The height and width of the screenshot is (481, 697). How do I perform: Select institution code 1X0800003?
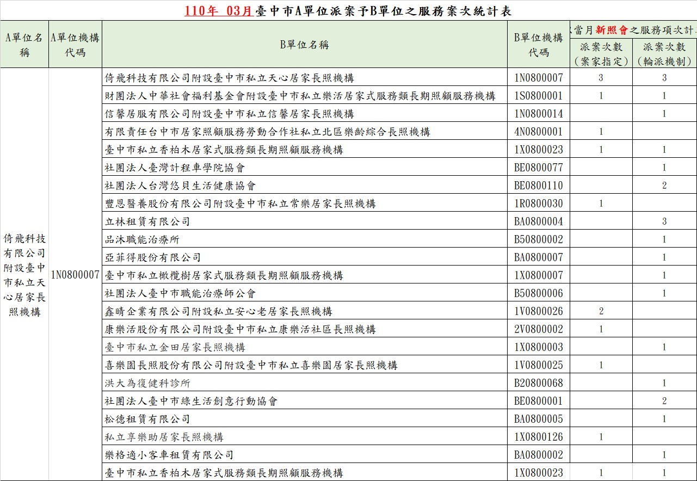pos(539,347)
